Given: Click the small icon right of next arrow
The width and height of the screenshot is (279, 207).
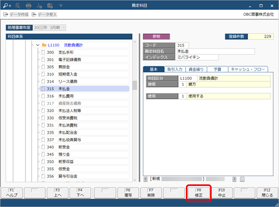Looking at the screenshot, I should pyautogui.click(x=242, y=179).
